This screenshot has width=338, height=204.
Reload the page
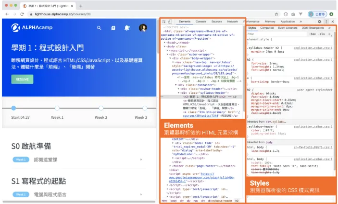tap(22, 14)
